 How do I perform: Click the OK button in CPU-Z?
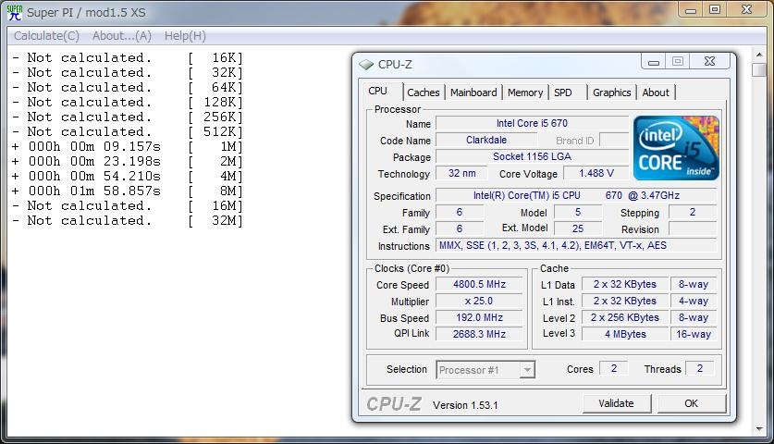point(691,403)
